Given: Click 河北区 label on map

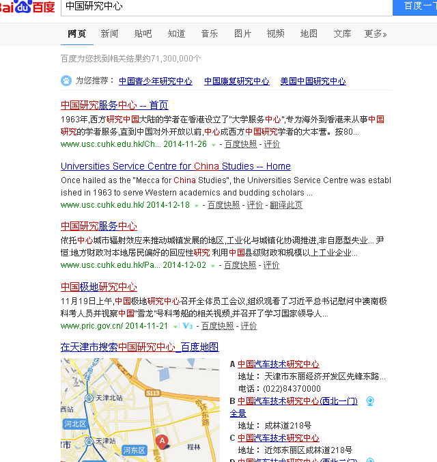Looking at the screenshot, I should 75,424.
